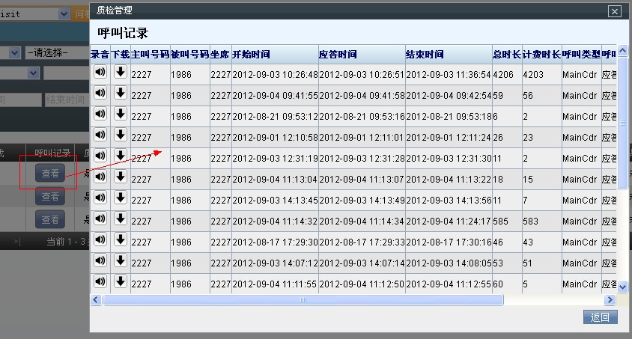Click horizontal scrollbar left arrow
632x339 pixels.
pos(96,300)
